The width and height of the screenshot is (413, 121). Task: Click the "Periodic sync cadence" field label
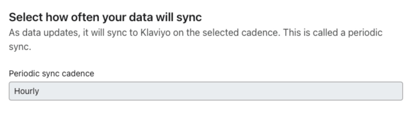click(x=51, y=73)
